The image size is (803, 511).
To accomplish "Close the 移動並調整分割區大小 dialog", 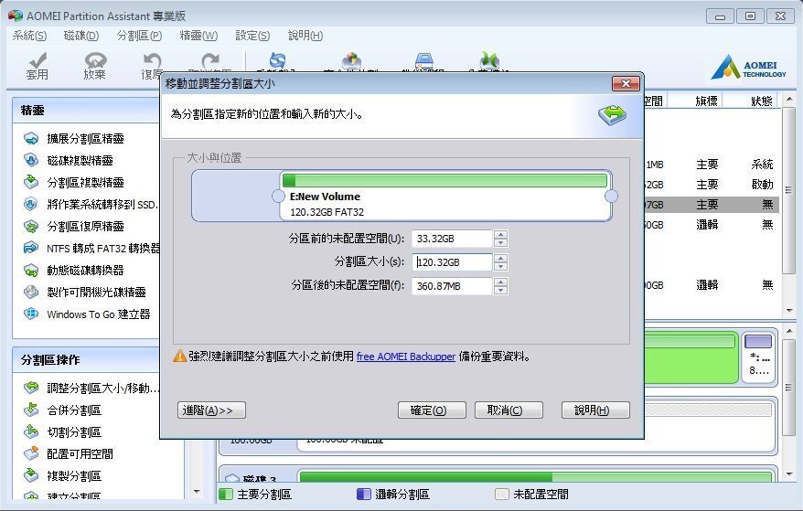I will pos(626,83).
